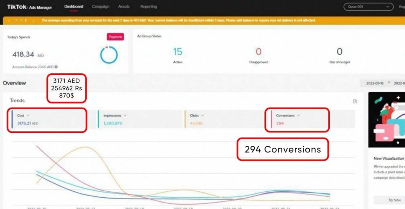Click the Account Balance help icon
The height and width of the screenshot is (209, 405).
click(56, 67)
